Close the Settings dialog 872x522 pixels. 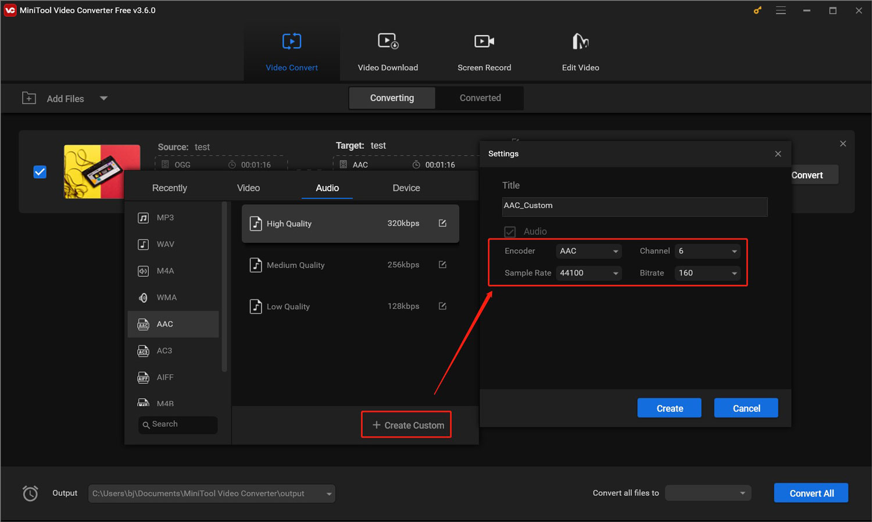778,153
